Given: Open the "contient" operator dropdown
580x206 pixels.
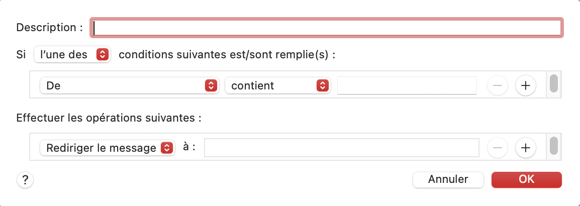Looking at the screenshot, I should (x=277, y=85).
